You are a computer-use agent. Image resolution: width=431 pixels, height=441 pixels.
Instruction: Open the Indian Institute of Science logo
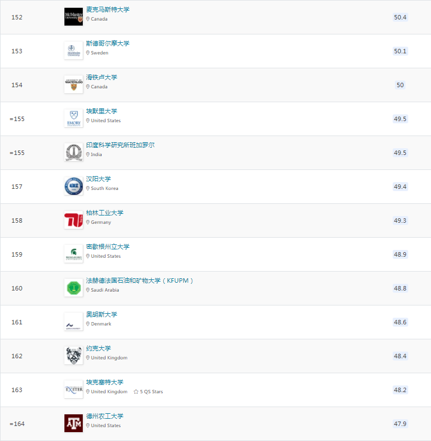click(73, 152)
